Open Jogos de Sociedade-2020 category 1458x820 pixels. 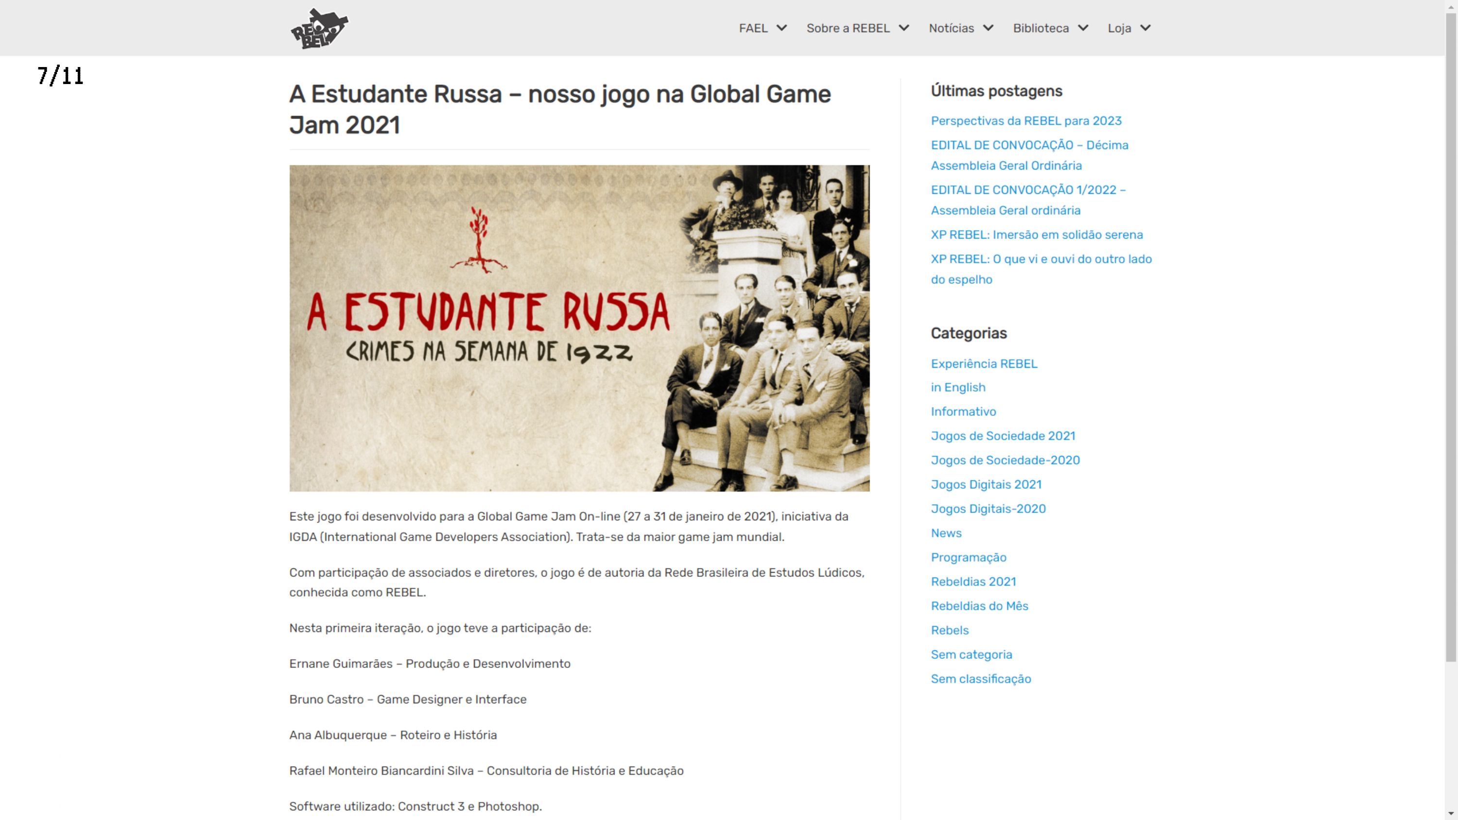[1005, 460]
